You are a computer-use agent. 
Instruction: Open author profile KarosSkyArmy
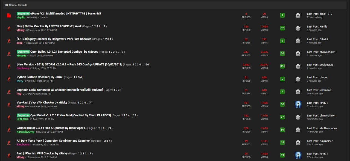(25, 132)
